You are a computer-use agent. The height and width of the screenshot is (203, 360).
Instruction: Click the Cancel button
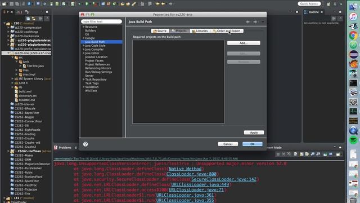(x=228, y=144)
